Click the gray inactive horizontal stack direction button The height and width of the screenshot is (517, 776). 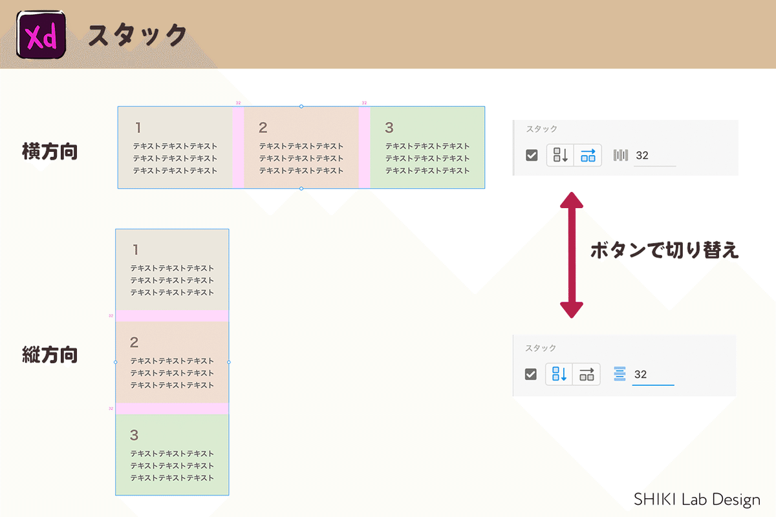[x=587, y=374]
